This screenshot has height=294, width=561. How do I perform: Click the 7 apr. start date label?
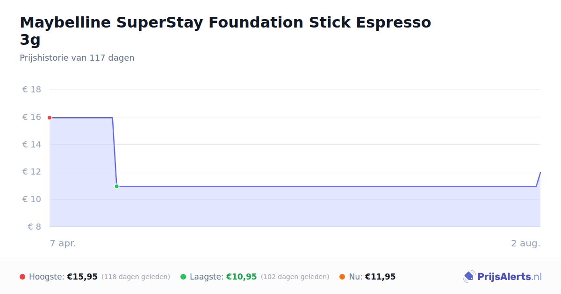(x=63, y=243)
